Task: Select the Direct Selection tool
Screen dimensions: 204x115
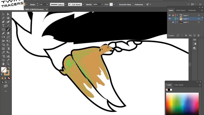Action: click(8, 14)
